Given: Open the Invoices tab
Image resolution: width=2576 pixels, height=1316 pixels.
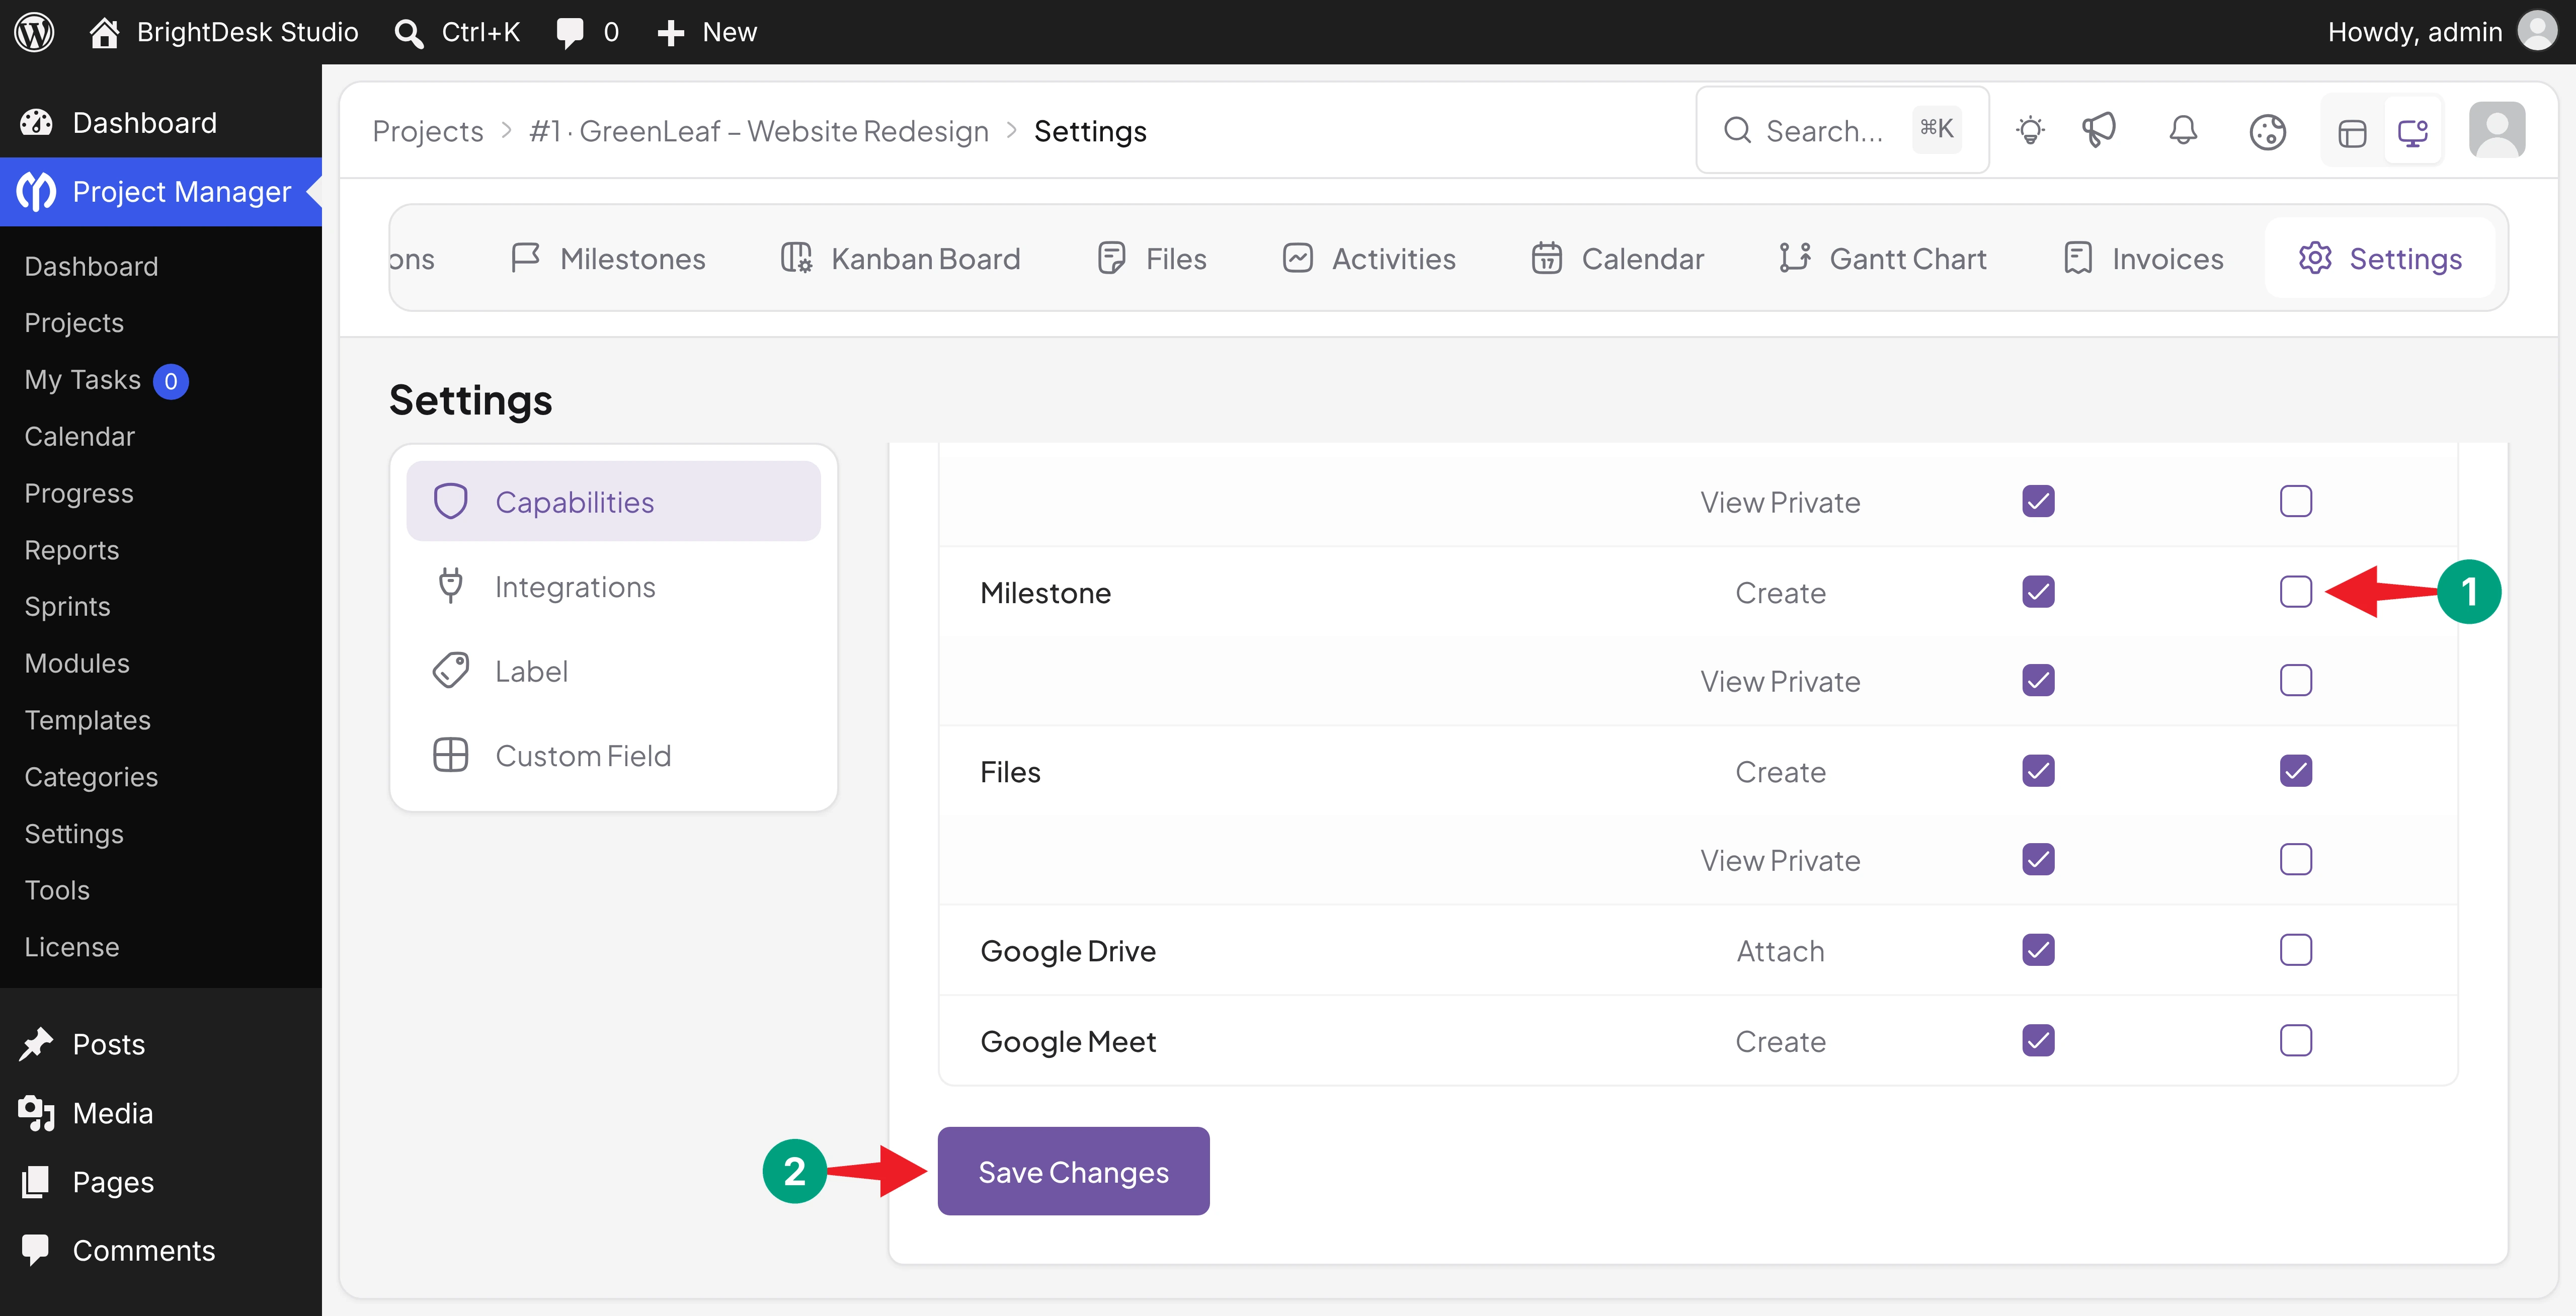Looking at the screenshot, I should pos(2143,258).
